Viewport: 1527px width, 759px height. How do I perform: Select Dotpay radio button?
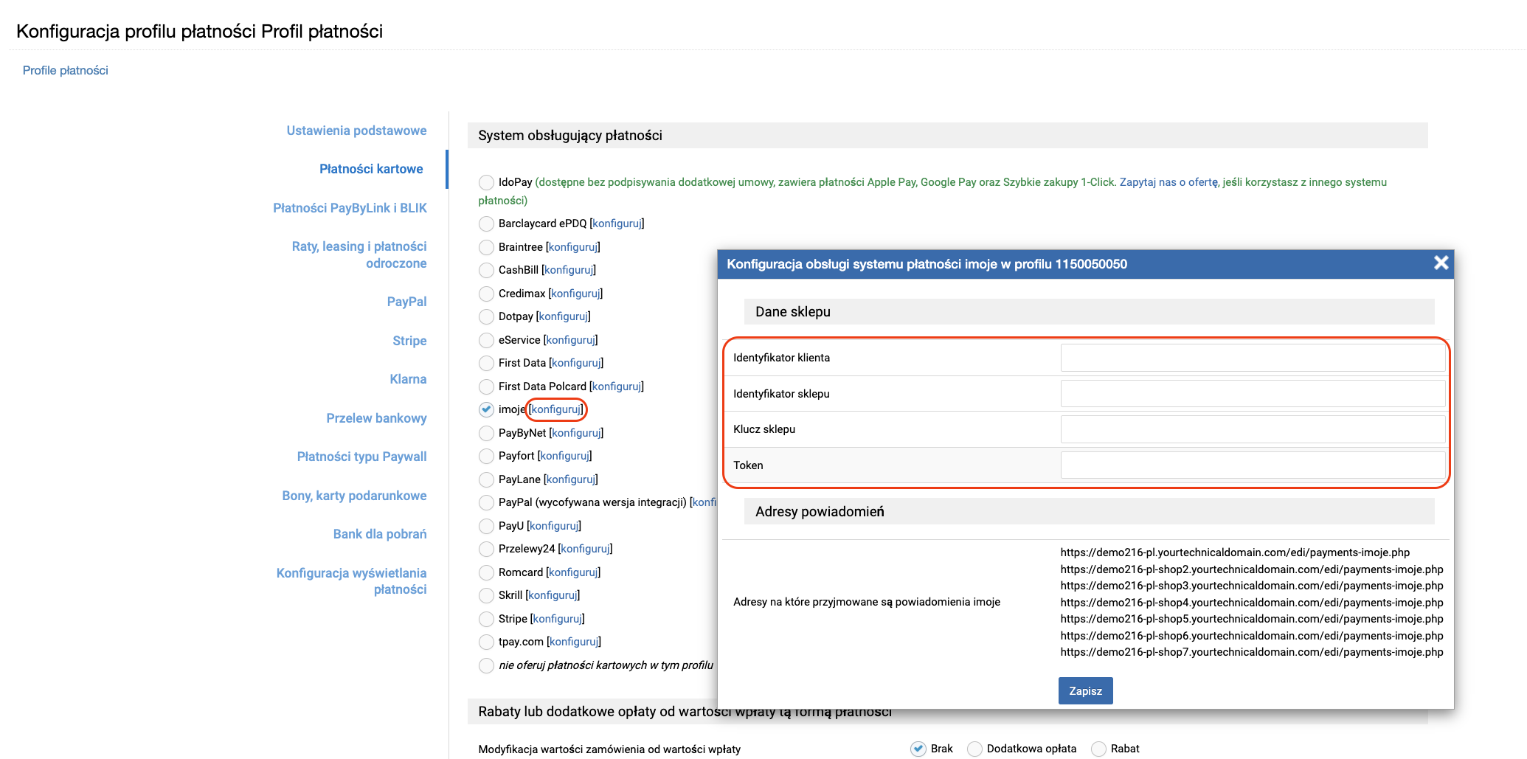(486, 316)
